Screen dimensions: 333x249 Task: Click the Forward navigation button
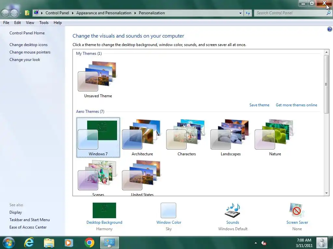pyautogui.click(x=14, y=13)
